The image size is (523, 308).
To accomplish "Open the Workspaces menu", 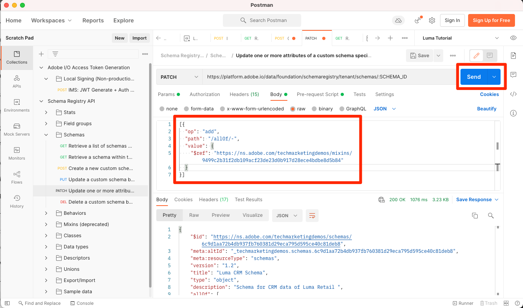I will 52,20.
